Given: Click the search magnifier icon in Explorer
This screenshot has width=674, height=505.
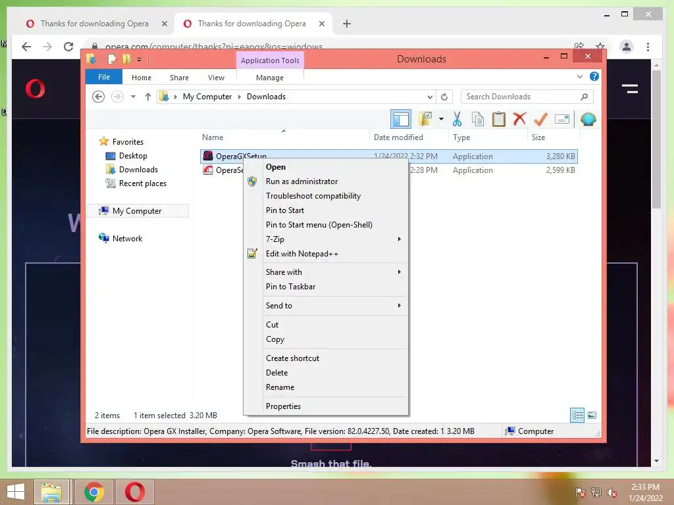Looking at the screenshot, I should point(584,97).
